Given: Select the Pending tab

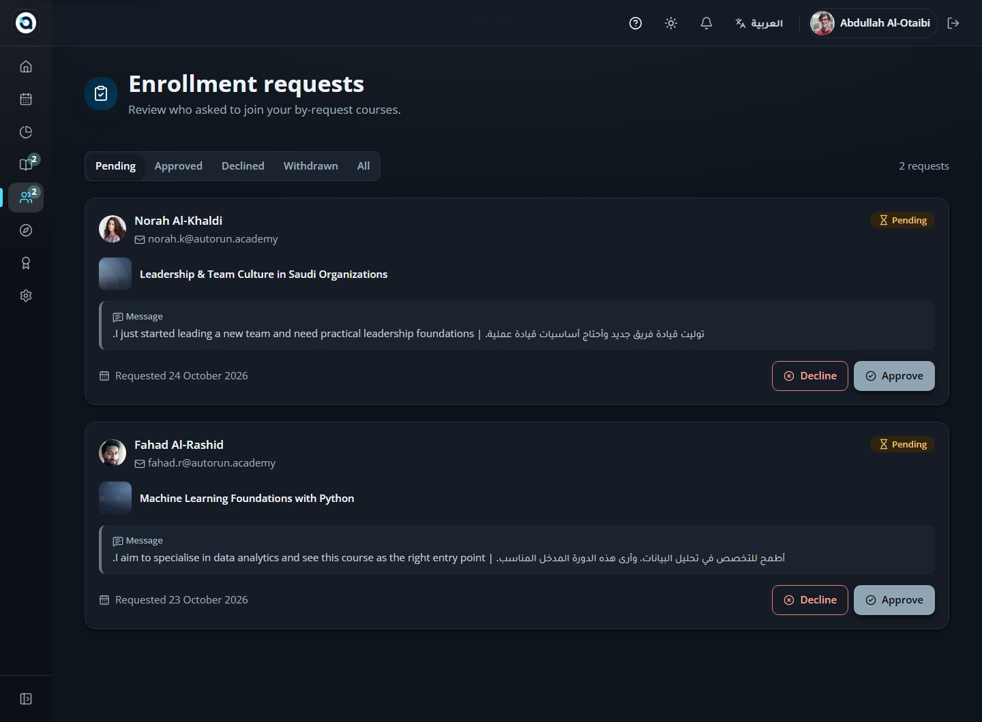Looking at the screenshot, I should pyautogui.click(x=115, y=166).
